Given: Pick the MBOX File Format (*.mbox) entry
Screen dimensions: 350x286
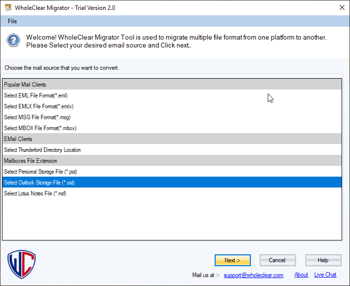Looking at the screenshot, I should pyautogui.click(x=40, y=128).
